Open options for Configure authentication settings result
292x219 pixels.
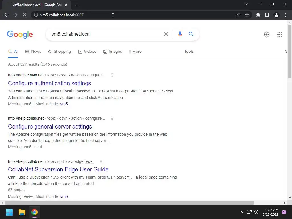pyautogui.click(x=112, y=75)
